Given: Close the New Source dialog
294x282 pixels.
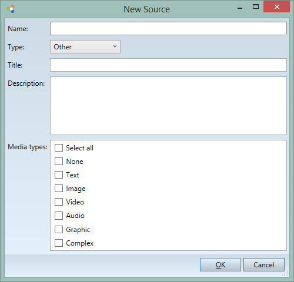Looking at the screenshot, I should (x=277, y=7).
